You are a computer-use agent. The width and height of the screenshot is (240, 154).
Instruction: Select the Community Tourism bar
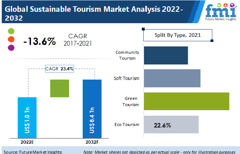[165, 56]
